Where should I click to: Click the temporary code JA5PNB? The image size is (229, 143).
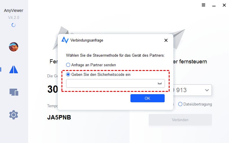pyautogui.click(x=59, y=117)
